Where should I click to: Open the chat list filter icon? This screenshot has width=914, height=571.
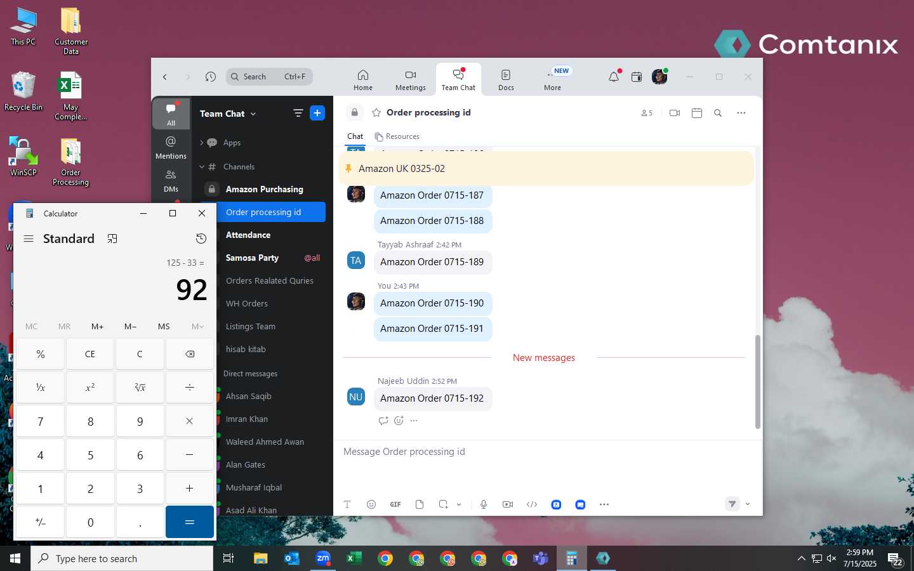tap(298, 113)
